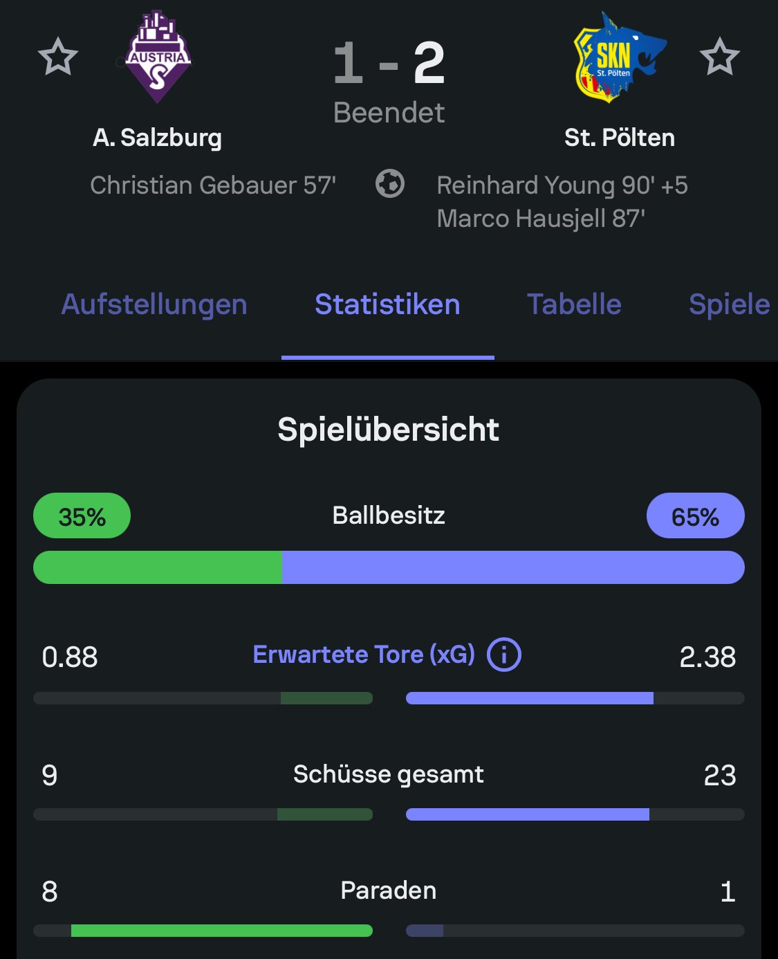Image resolution: width=778 pixels, height=959 pixels.
Task: Click the Ballbesitz possession bar
Action: click(389, 567)
